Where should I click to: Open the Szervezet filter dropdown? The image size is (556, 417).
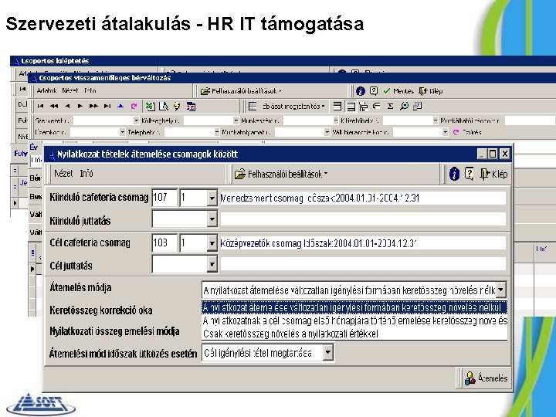pyautogui.click(x=136, y=120)
